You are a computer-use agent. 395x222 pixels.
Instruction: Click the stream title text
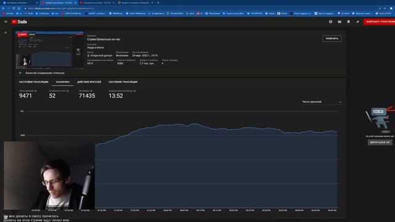click(x=104, y=39)
